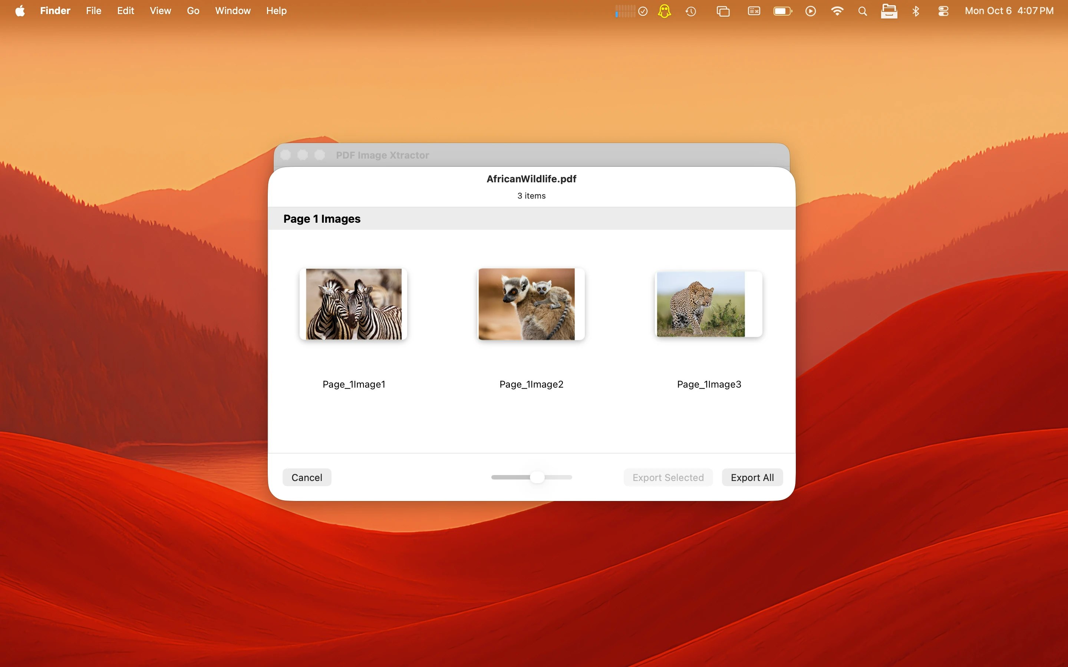Click the thumbnail size slider knob
Image resolution: width=1068 pixels, height=667 pixels.
click(x=537, y=477)
